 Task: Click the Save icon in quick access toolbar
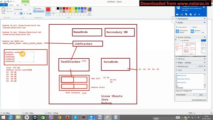click(x=5, y=1)
